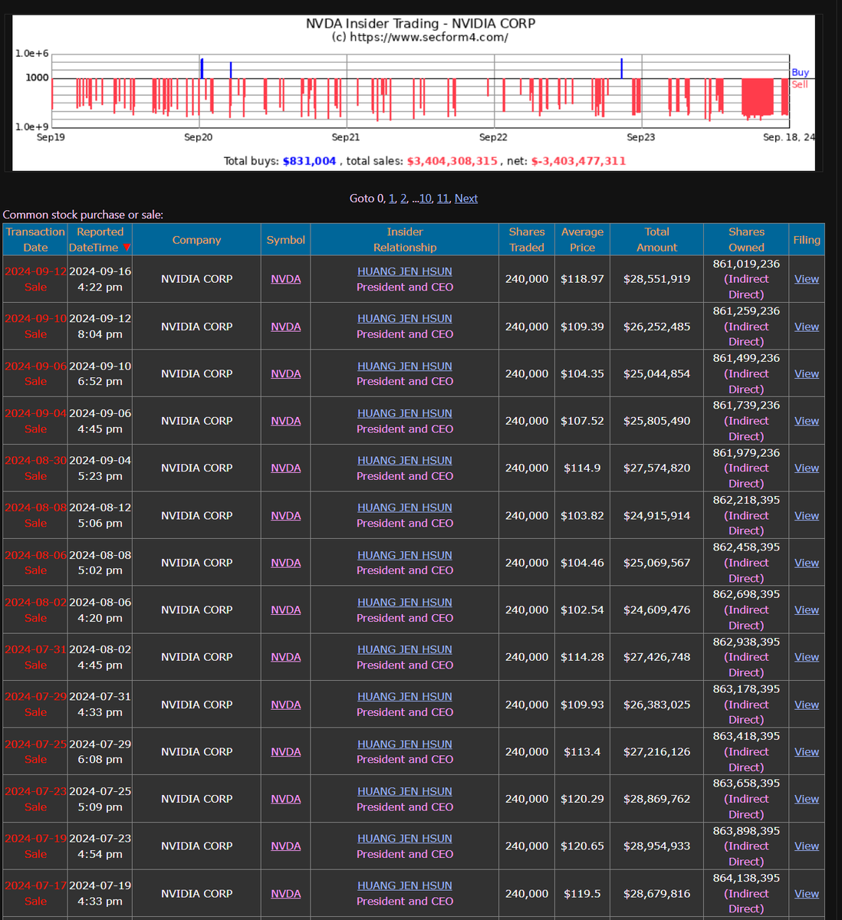This screenshot has width=842, height=920.
Task: Open NVDA symbol link in 2024-09-10 row
Action: (x=286, y=327)
